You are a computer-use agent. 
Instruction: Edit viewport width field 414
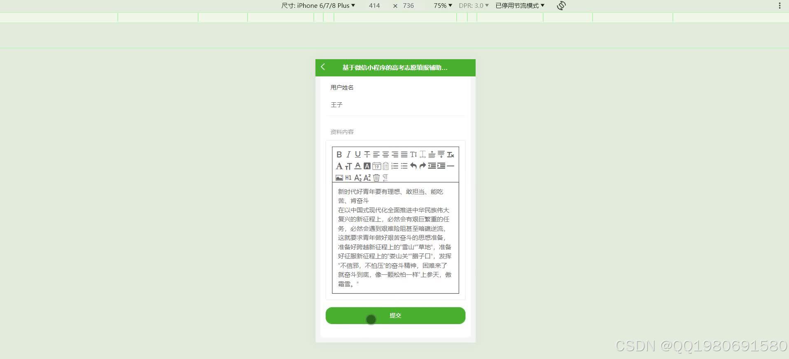pos(374,6)
